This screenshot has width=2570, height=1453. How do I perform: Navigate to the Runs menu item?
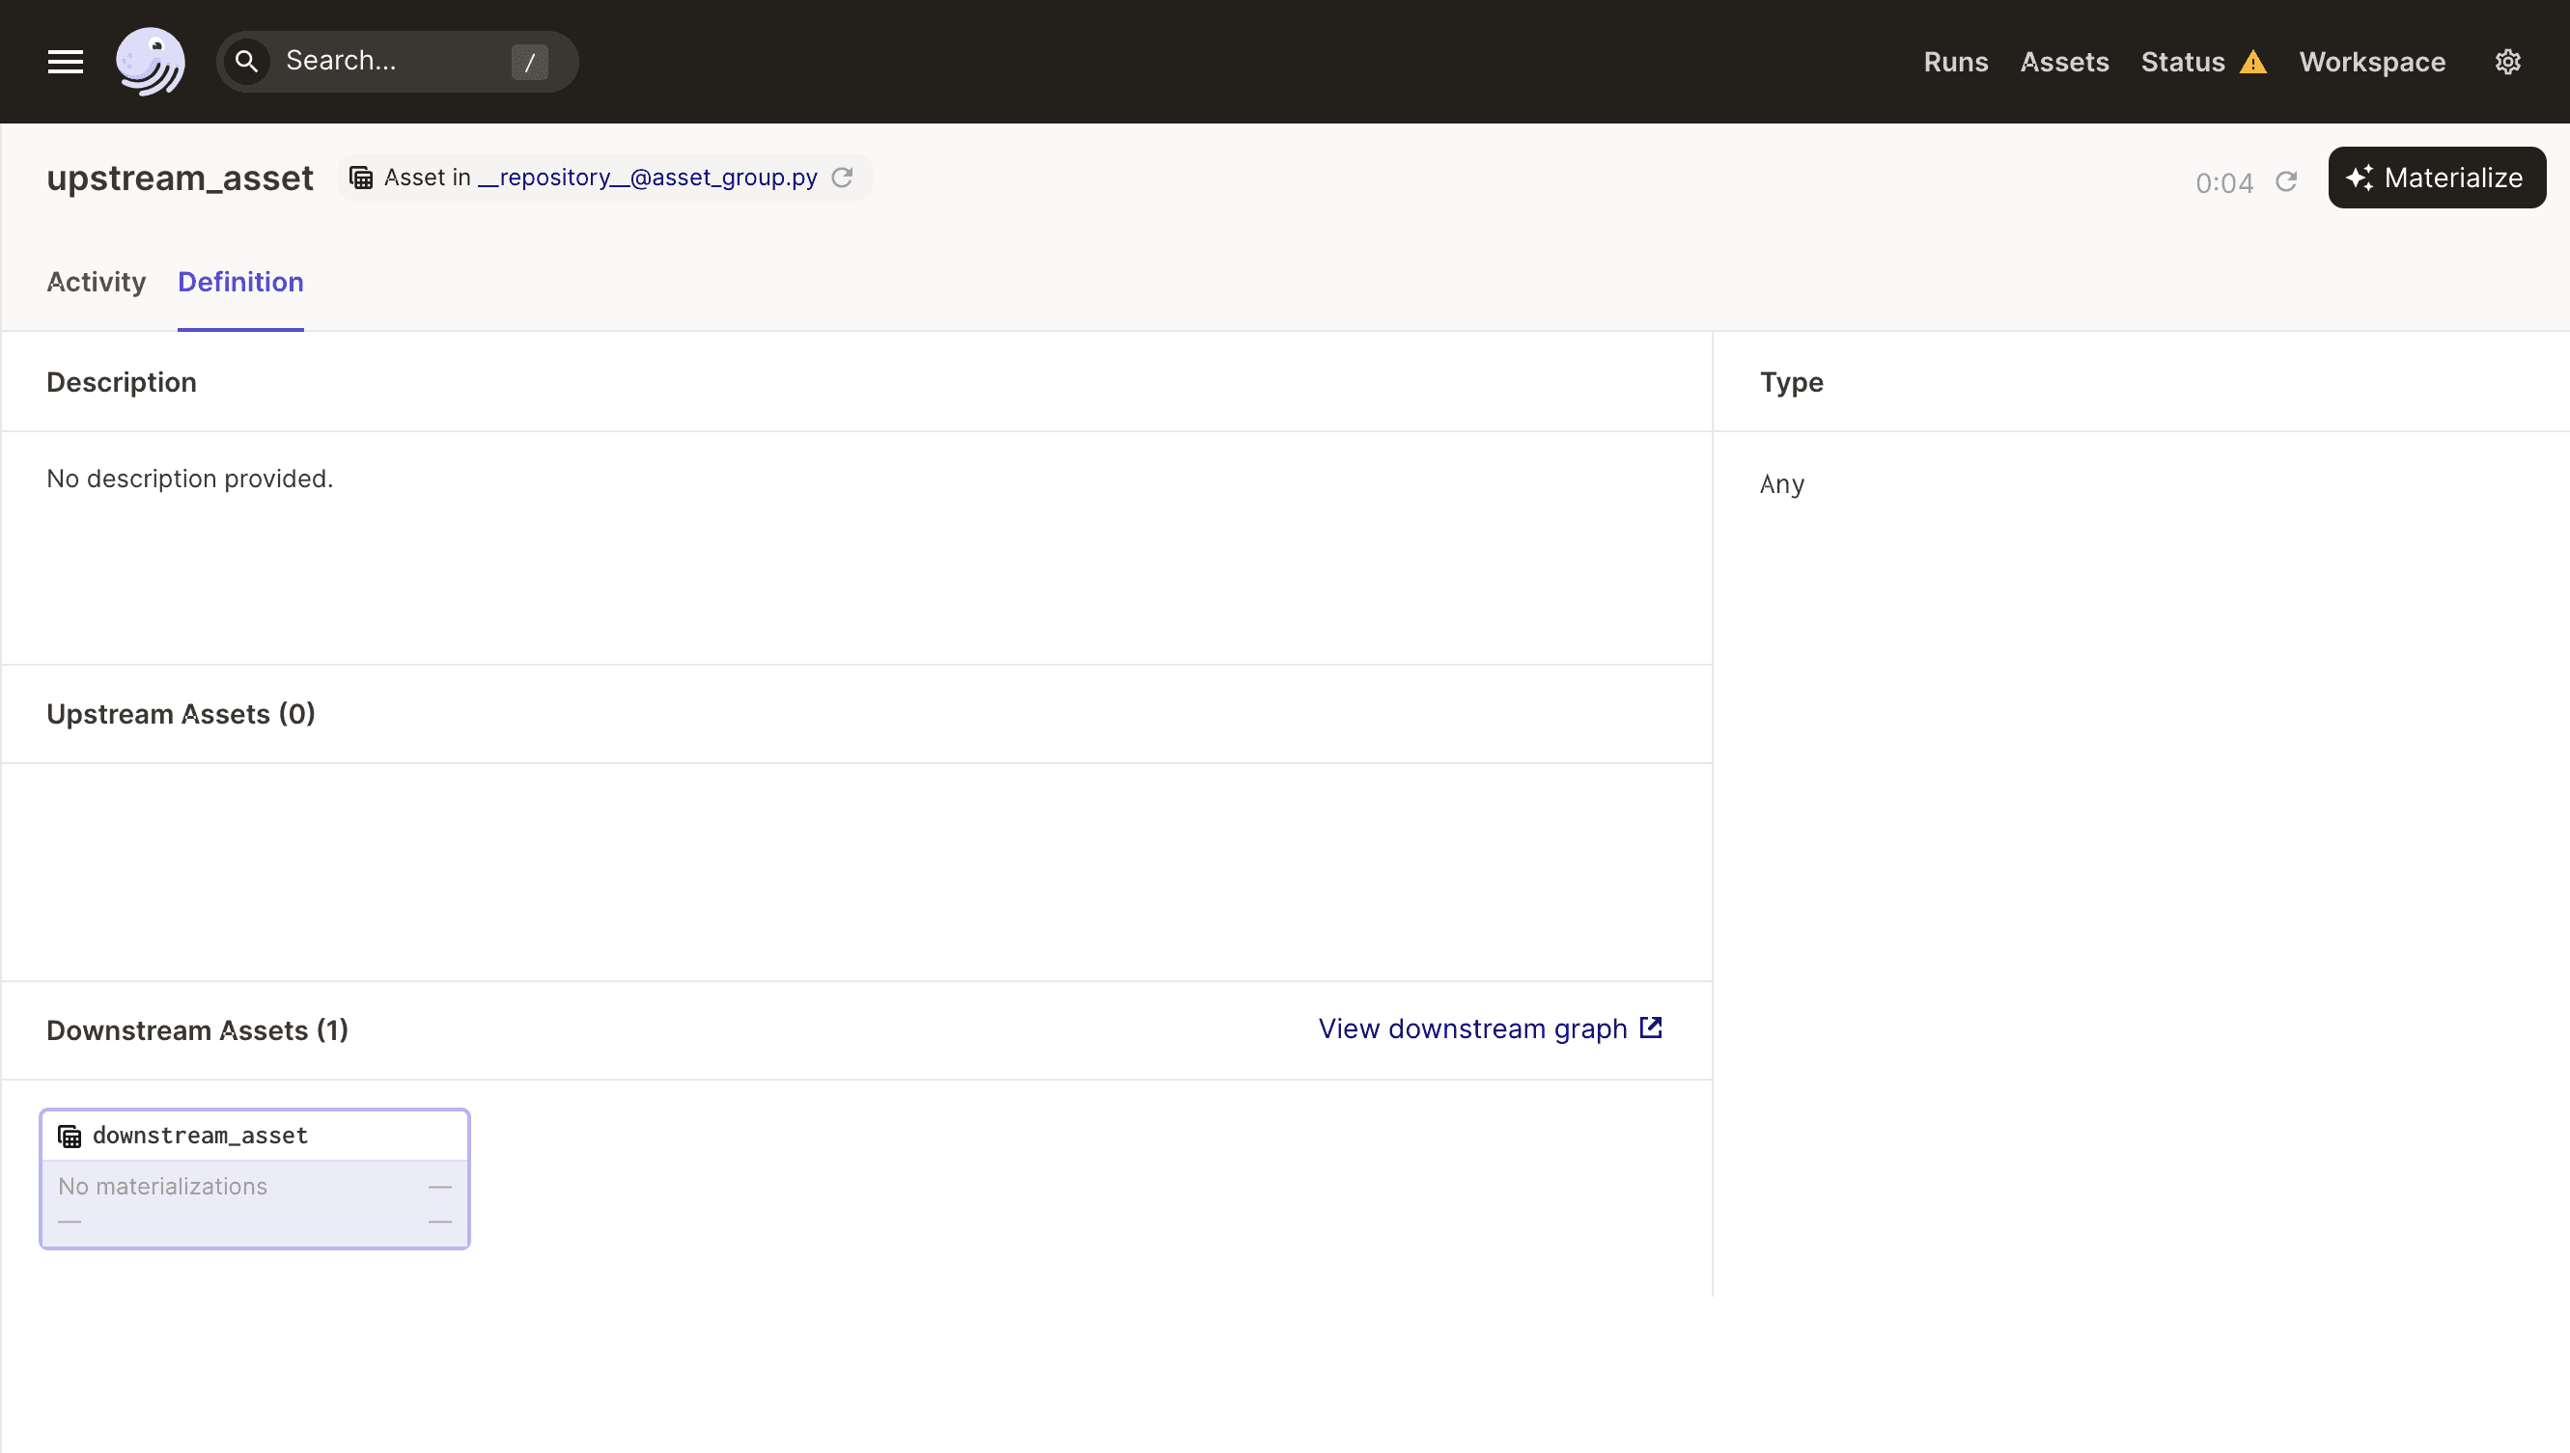(x=1956, y=60)
